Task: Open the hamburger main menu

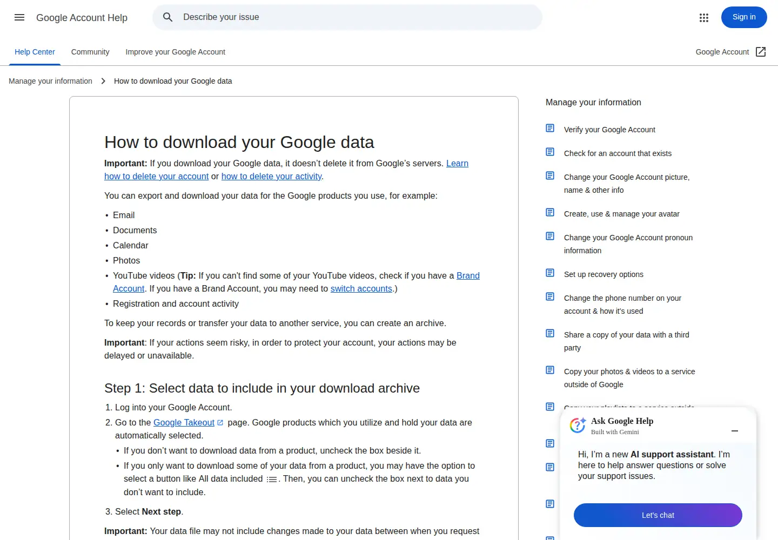Action: click(x=19, y=17)
